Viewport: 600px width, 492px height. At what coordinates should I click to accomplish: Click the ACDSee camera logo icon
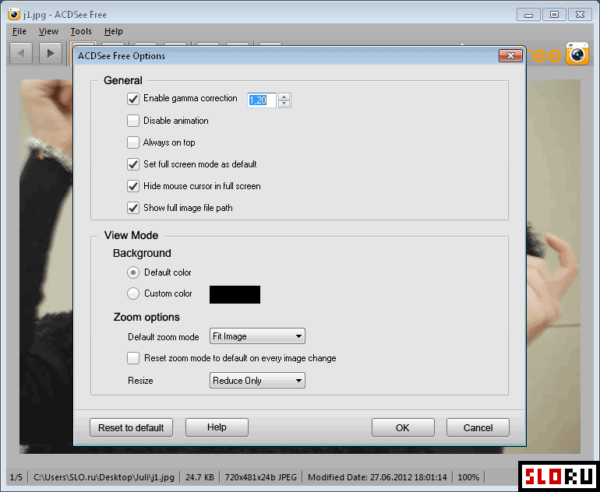[577, 54]
